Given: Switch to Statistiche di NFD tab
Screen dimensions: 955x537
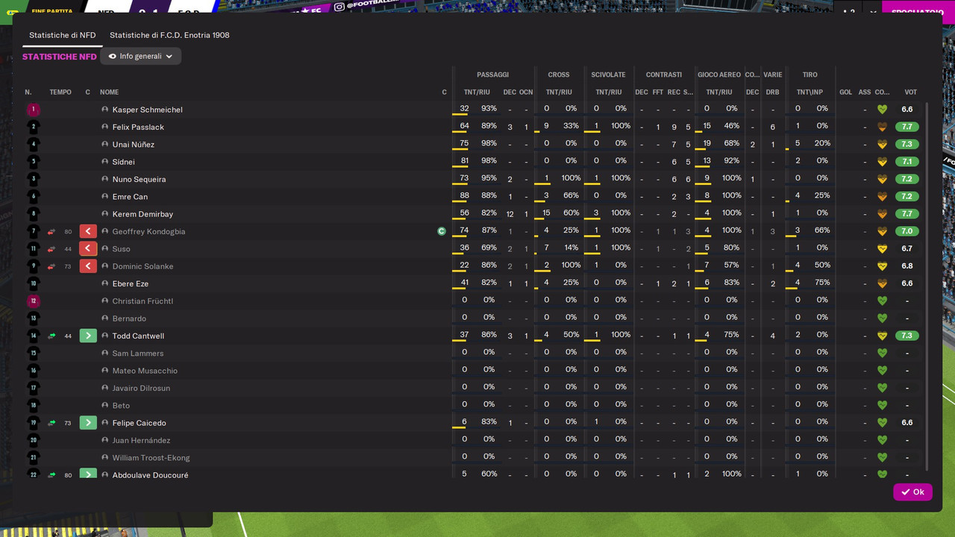Looking at the screenshot, I should click(63, 35).
